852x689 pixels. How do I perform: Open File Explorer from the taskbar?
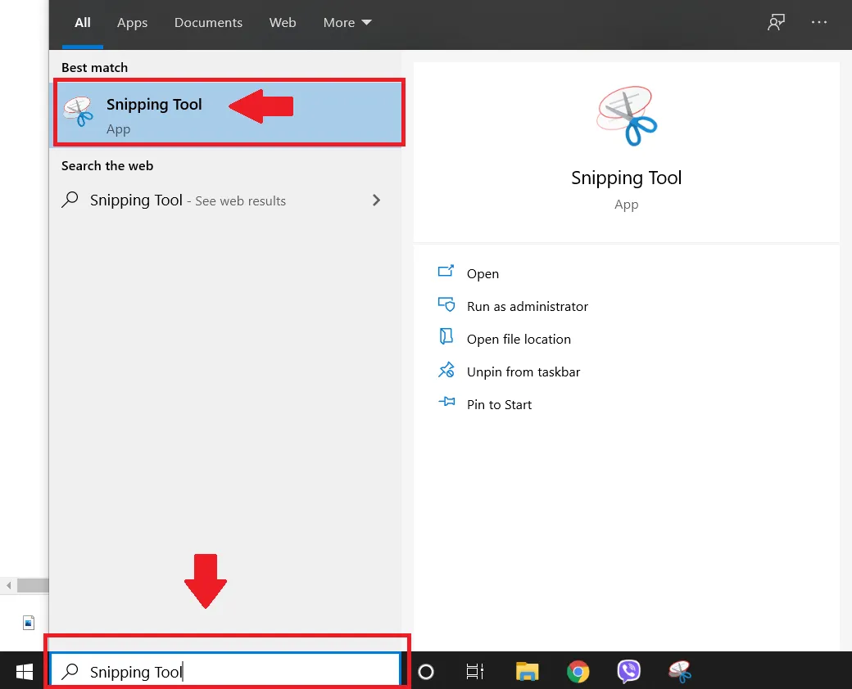point(527,671)
